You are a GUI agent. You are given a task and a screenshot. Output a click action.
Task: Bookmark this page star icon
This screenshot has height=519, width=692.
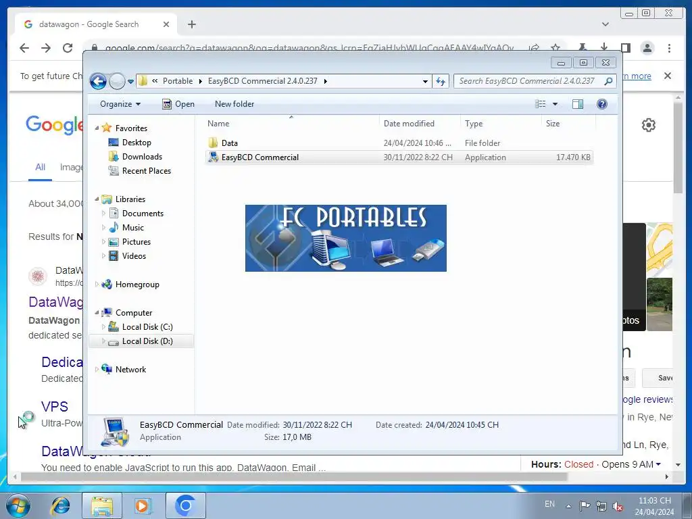[x=555, y=47]
